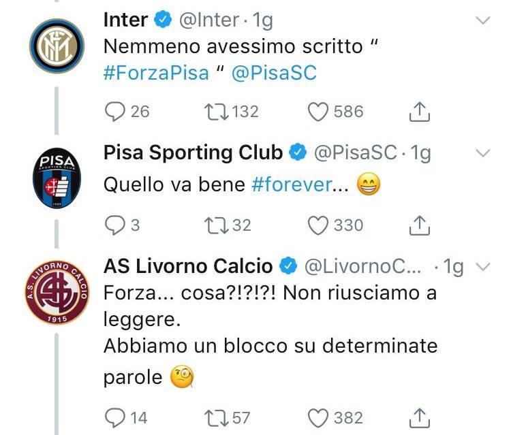
Task: Reply to Pisa Sporting Club's tweet
Action: click(115, 225)
